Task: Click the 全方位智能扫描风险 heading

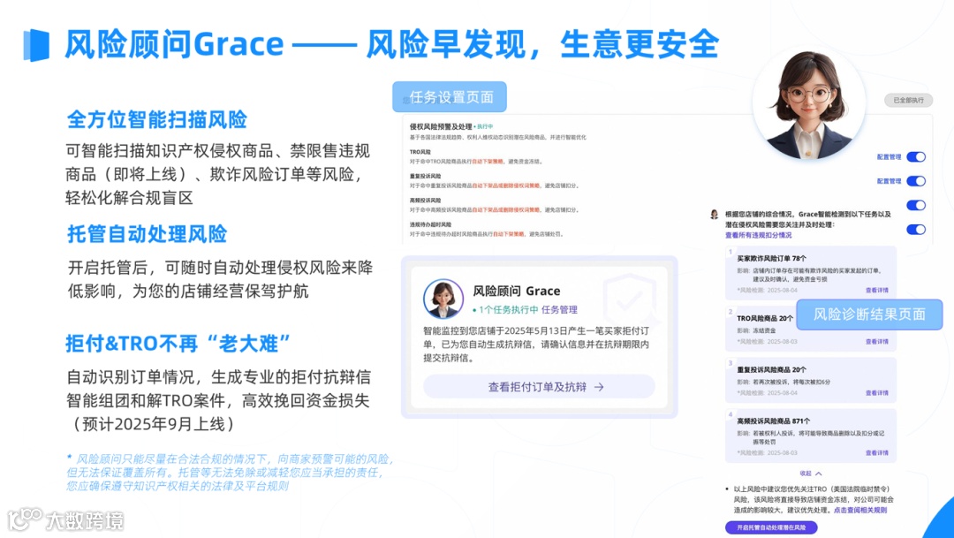Action: click(x=157, y=119)
